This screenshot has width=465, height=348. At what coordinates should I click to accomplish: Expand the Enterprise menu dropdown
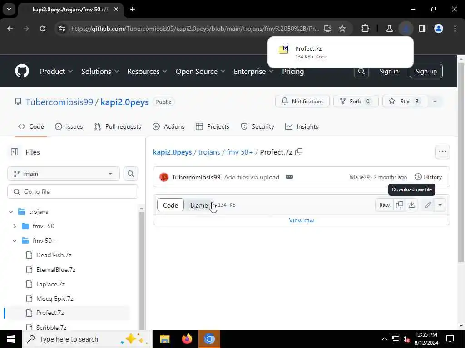point(253,71)
